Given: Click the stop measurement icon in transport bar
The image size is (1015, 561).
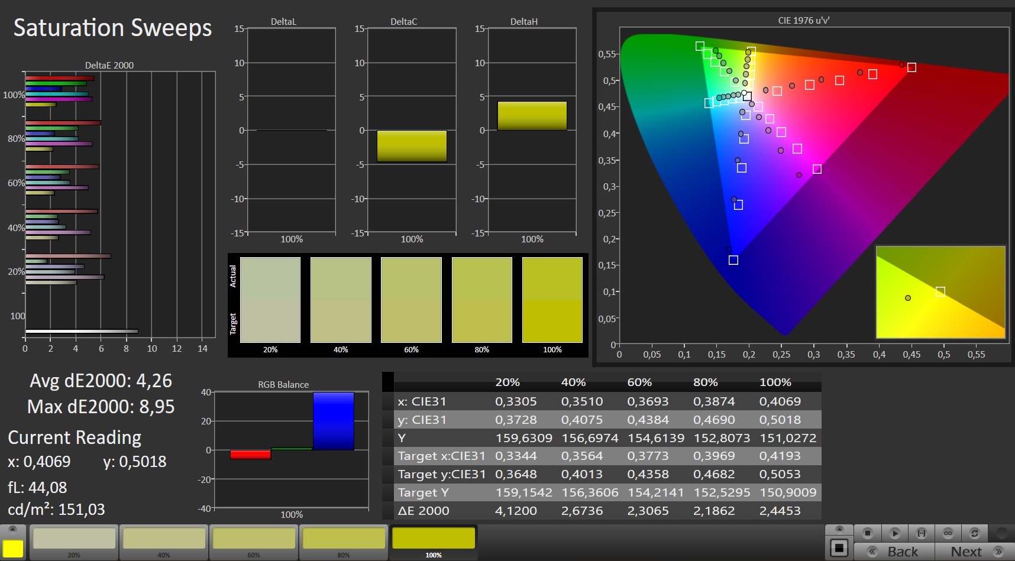Looking at the screenshot, I should tap(867, 533).
